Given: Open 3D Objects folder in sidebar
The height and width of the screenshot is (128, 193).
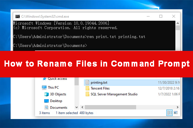Looking at the screenshot, I should tap(58, 94).
